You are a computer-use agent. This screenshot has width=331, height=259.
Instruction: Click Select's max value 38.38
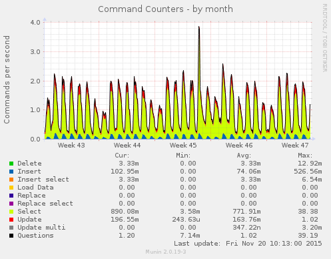pyautogui.click(x=308, y=212)
